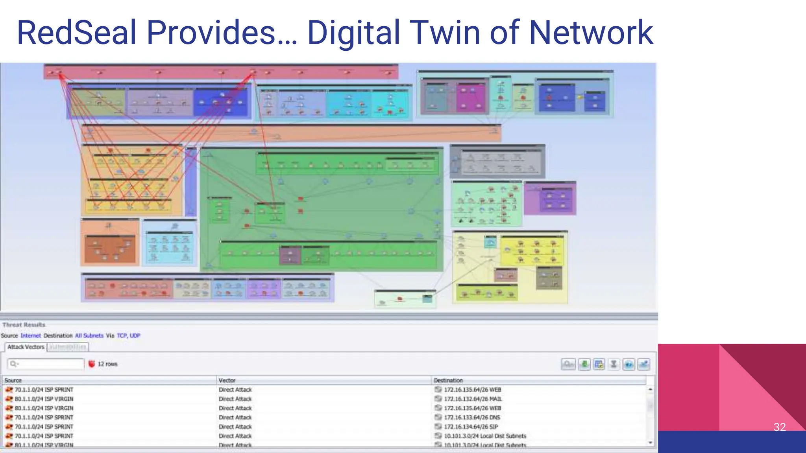The height and width of the screenshot is (453, 806).
Task: Click threat icon in the 172.16.134.64/26 SIP row
Action: click(9, 427)
